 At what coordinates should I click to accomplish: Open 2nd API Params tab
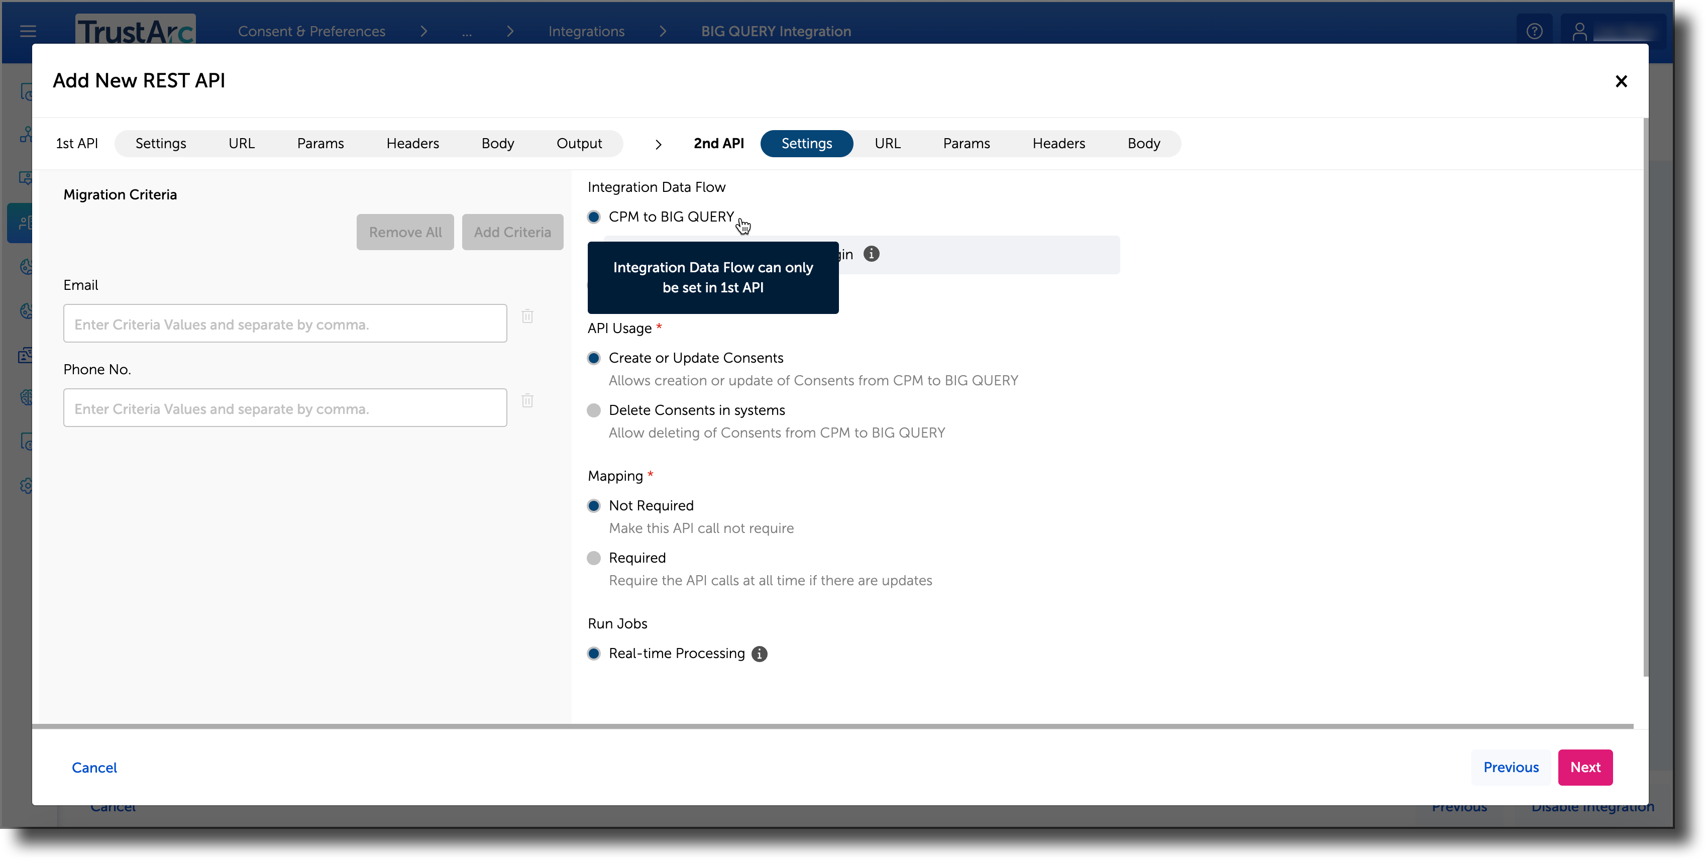pyautogui.click(x=966, y=144)
